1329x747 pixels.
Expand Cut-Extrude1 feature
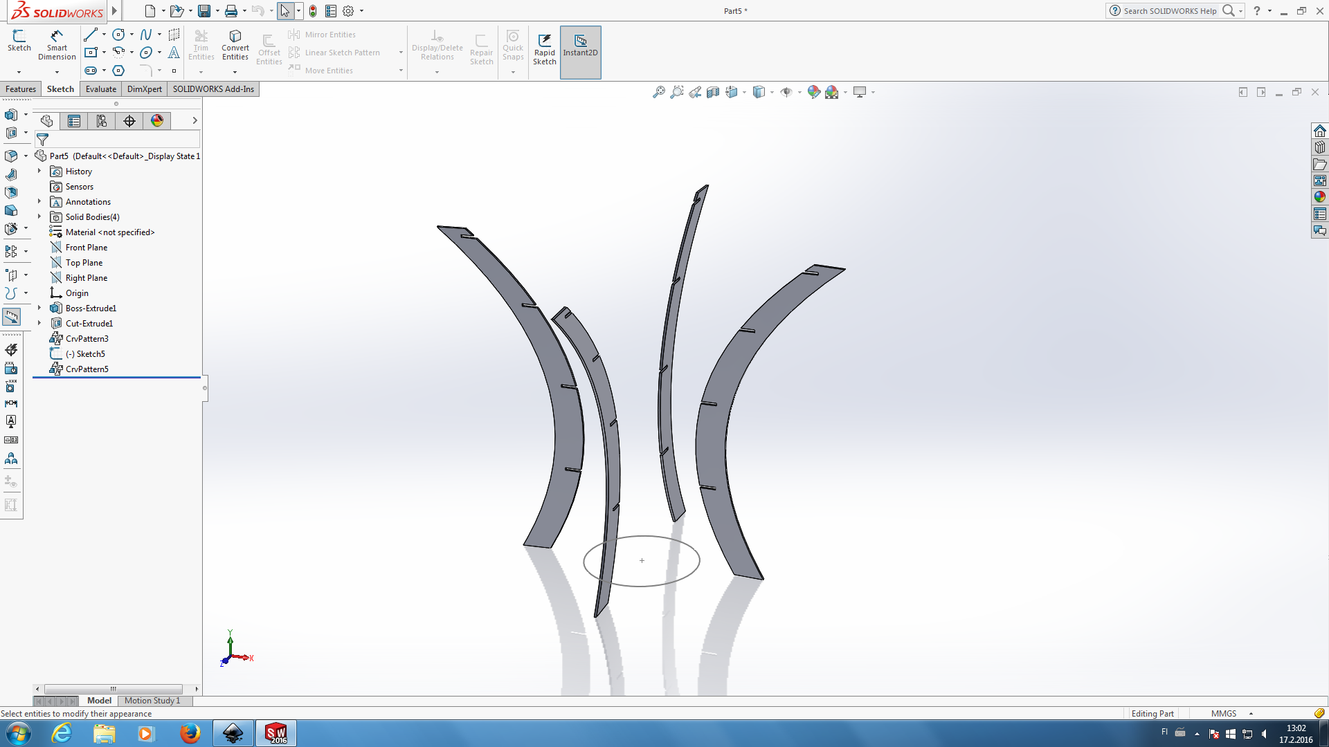point(39,323)
